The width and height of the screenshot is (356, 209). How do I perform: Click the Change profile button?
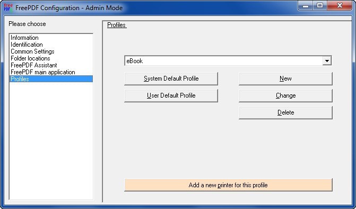(285, 95)
